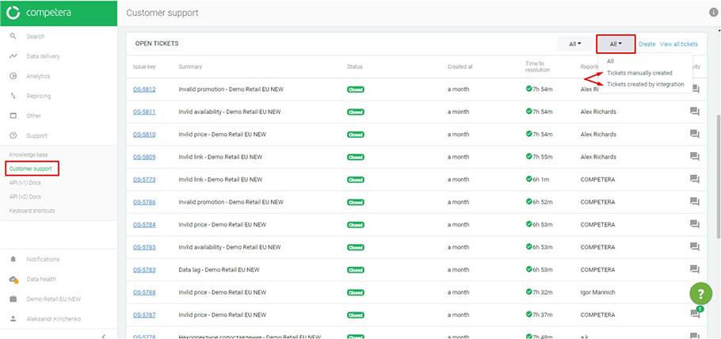Open Data delivery in the sidebar
The image size is (721, 339).
coord(44,56)
